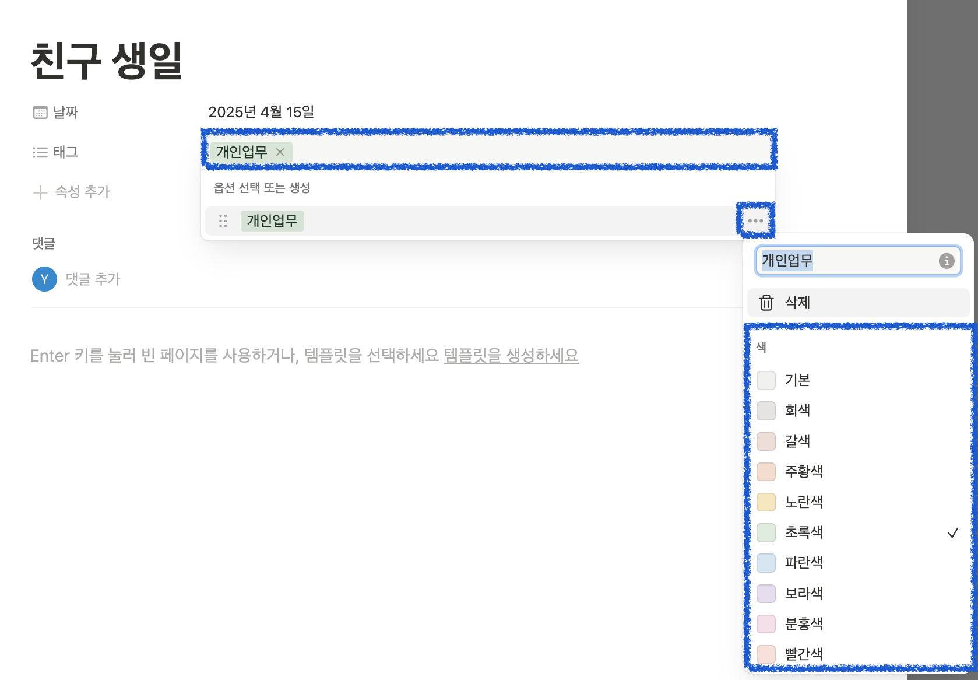The image size is (978, 680).
Task: Open options menu with the ... icon
Action: click(755, 220)
